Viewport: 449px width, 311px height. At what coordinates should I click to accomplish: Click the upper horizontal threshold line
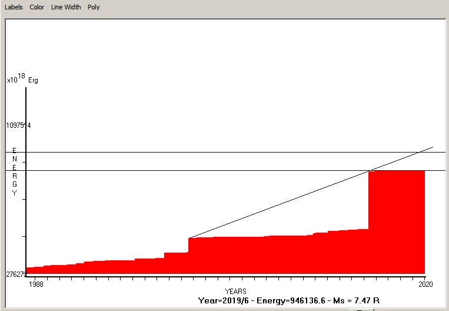pos(224,152)
